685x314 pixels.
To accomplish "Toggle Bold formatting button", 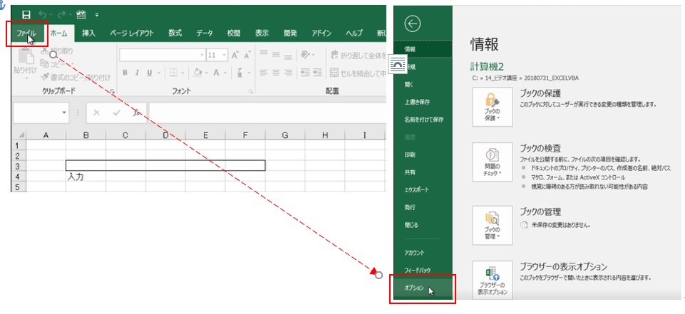I will coord(125,73).
